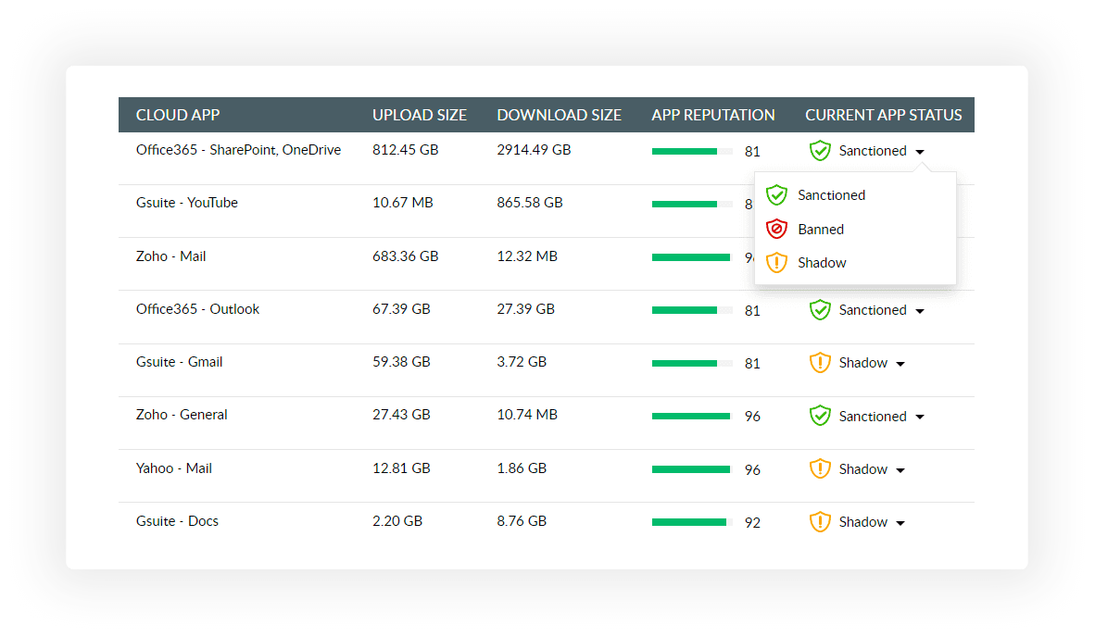Click reputation bar for Zoho Mail row
The width and height of the screenshot is (1095, 636).
pos(692,257)
